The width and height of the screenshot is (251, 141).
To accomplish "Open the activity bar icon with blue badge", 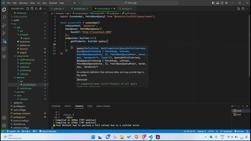I will point(4,41).
